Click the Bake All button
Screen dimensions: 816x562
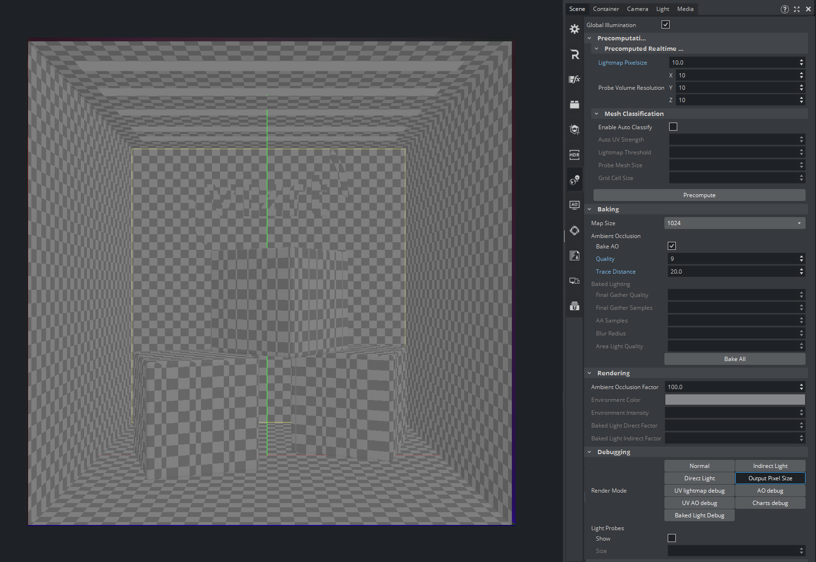coord(734,359)
